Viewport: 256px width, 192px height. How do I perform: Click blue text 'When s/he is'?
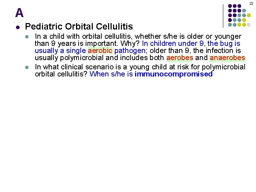[x=111, y=74]
